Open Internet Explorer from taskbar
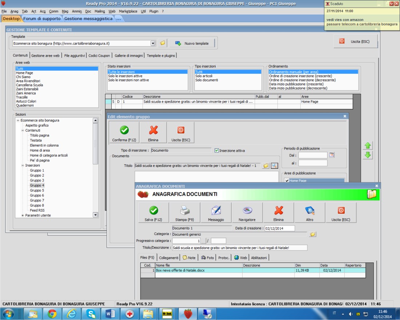This screenshot has height=320, width=400. pos(71,313)
